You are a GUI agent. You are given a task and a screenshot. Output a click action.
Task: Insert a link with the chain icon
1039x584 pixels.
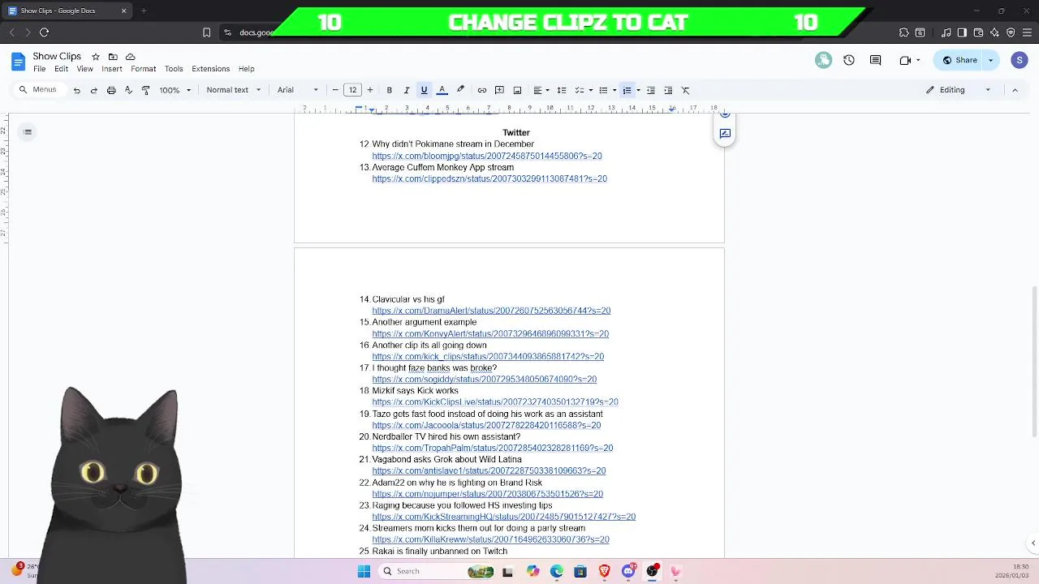pos(482,90)
